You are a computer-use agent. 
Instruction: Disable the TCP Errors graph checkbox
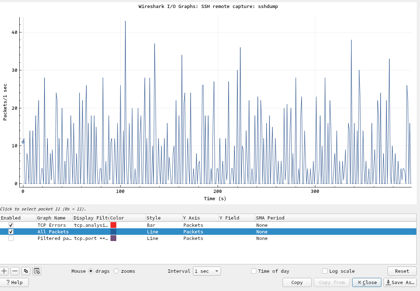[x=11, y=225]
